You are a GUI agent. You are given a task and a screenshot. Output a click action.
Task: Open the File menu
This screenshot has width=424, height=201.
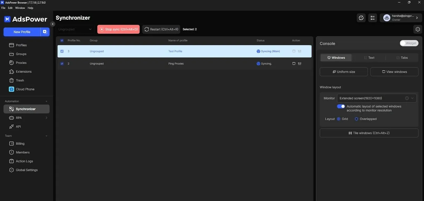3,8
